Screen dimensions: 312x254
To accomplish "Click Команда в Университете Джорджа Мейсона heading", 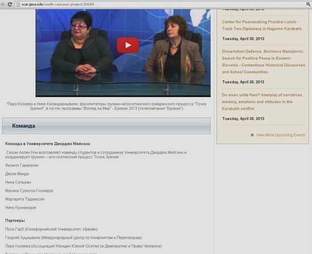I will tap(48, 144).
